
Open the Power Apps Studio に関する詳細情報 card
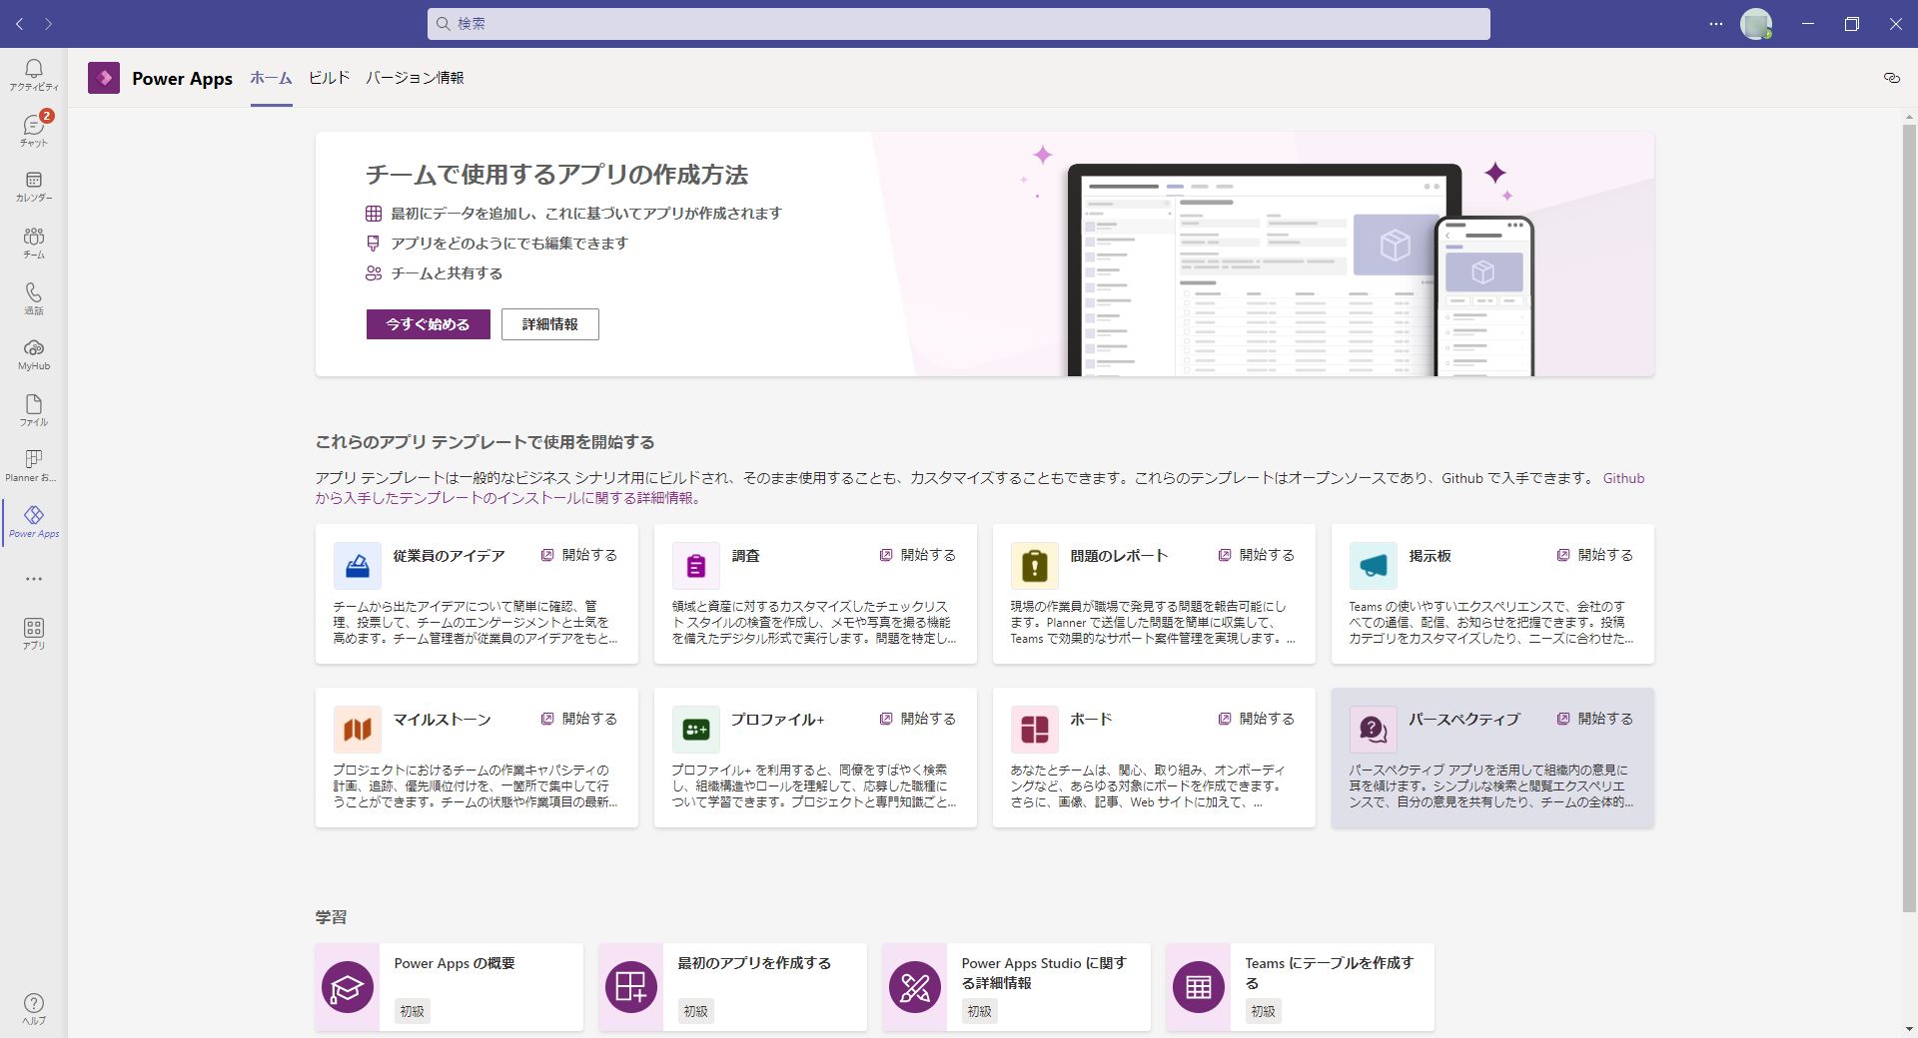click(x=1017, y=987)
